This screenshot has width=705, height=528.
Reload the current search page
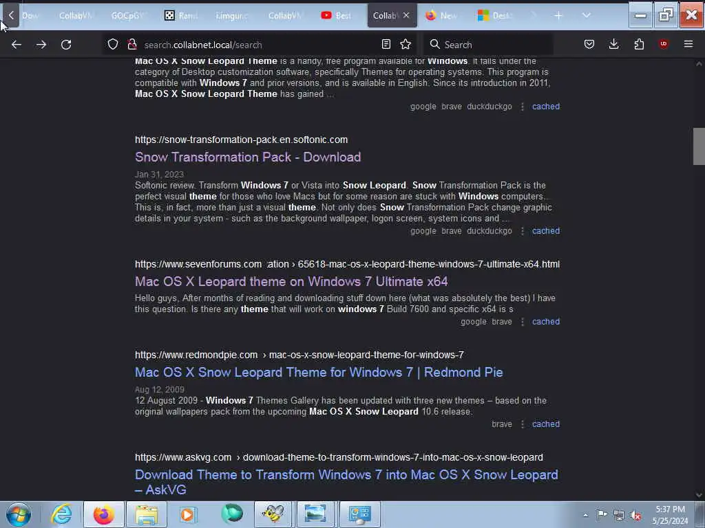click(x=66, y=45)
